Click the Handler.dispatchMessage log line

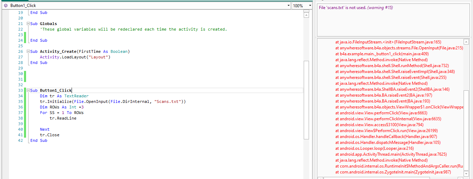[x=389, y=143]
